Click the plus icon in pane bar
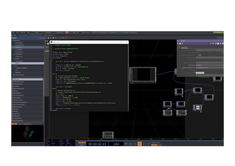 (x=61, y=38)
